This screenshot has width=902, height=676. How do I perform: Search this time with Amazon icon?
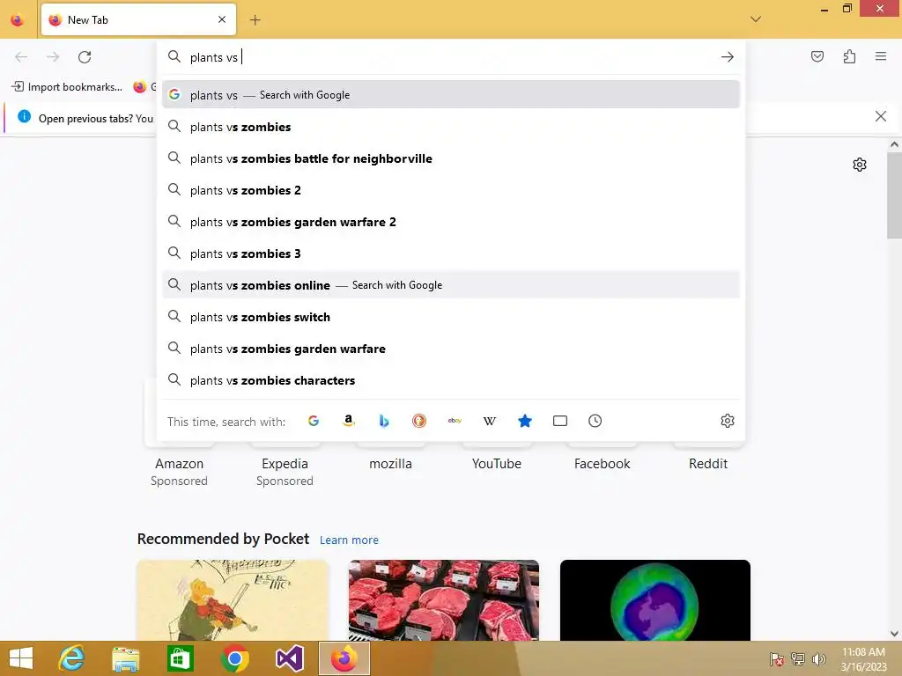click(349, 421)
